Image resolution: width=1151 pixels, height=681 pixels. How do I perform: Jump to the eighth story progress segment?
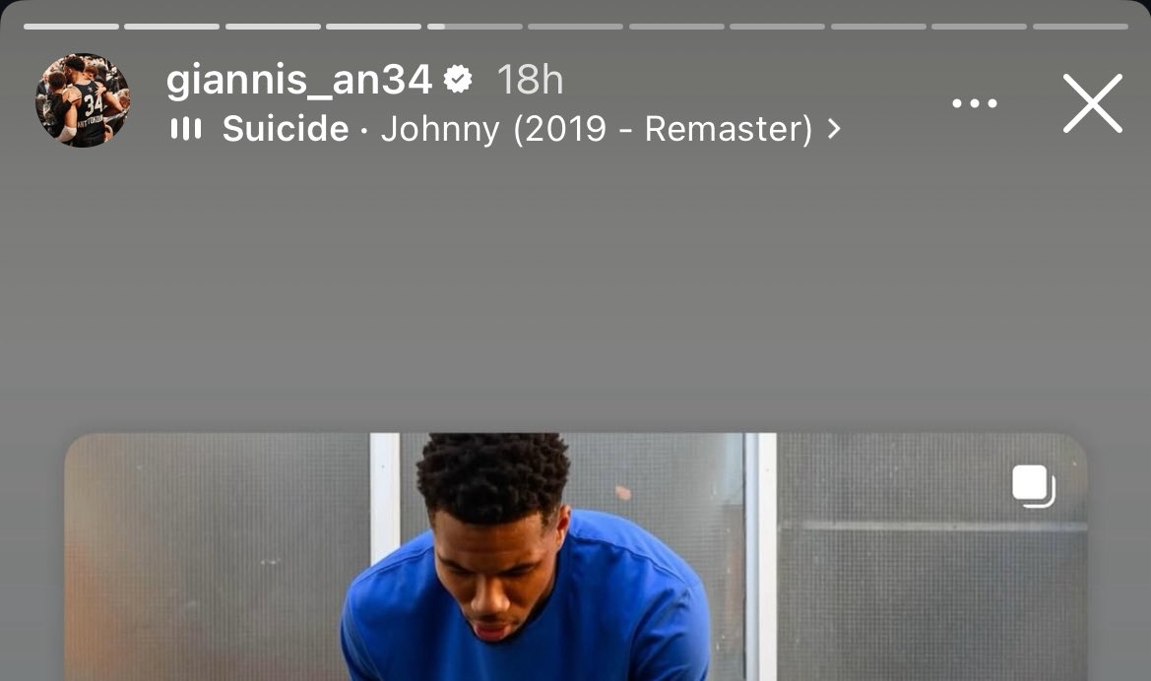click(778, 27)
